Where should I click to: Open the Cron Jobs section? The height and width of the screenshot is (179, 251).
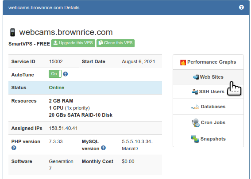tap(208, 123)
